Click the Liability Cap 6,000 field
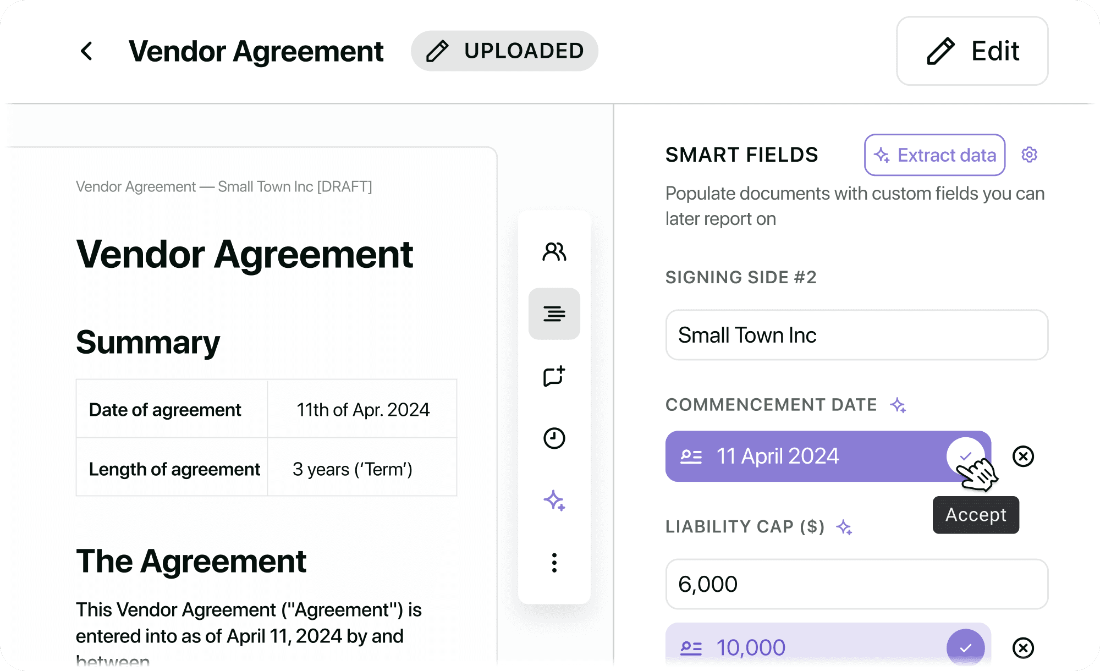1100x671 pixels. click(x=856, y=584)
